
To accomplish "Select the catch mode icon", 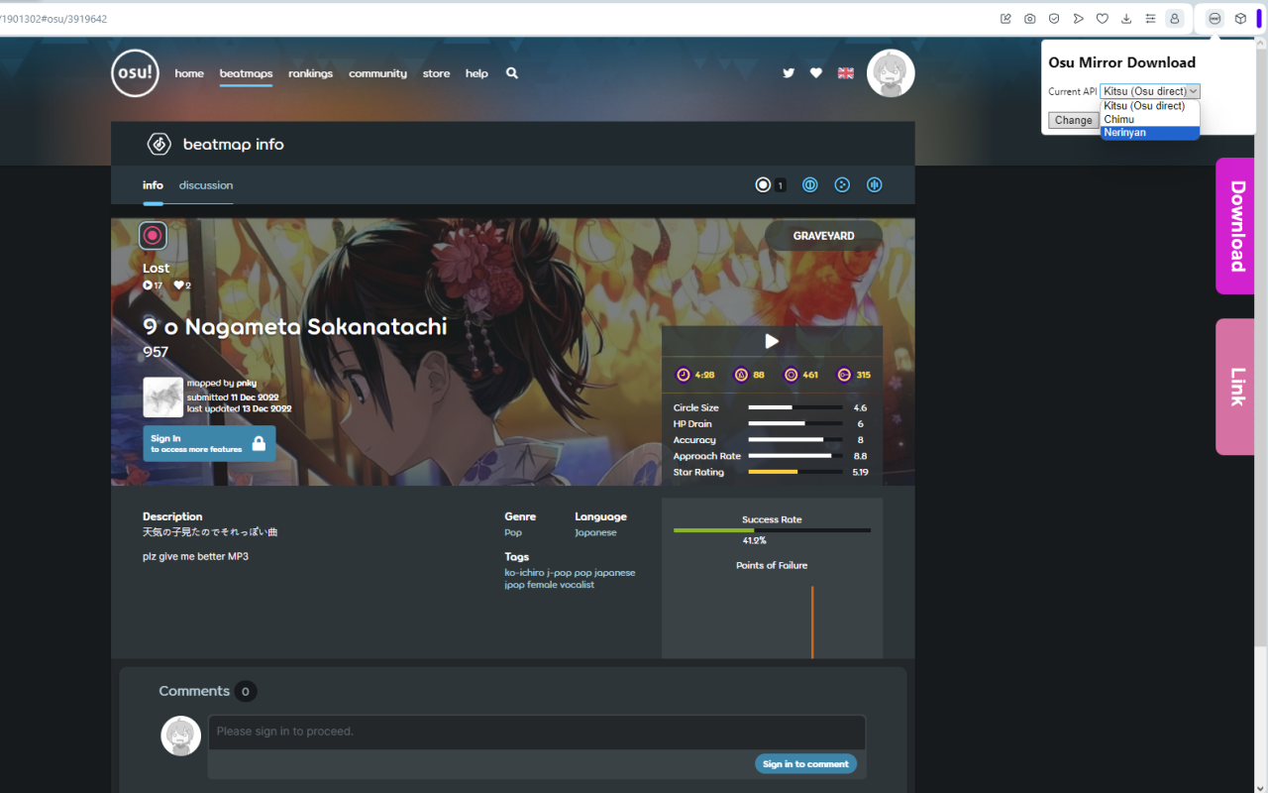I will pos(842,184).
